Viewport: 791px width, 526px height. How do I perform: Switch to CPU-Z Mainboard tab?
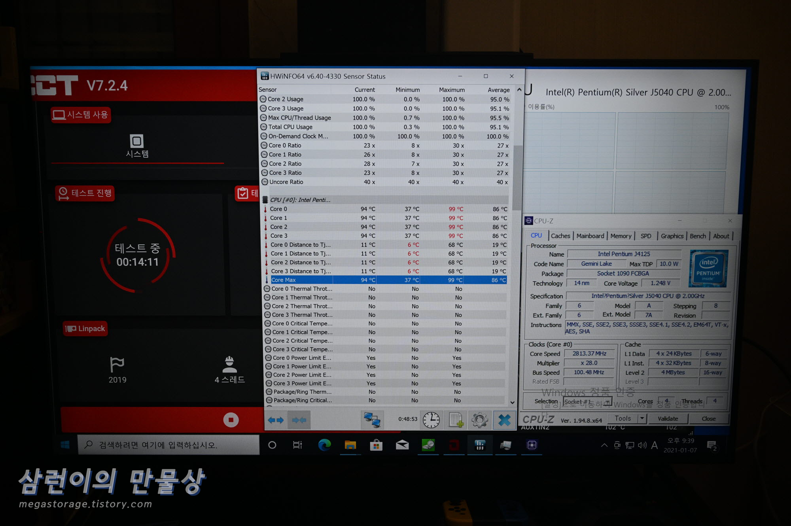590,236
